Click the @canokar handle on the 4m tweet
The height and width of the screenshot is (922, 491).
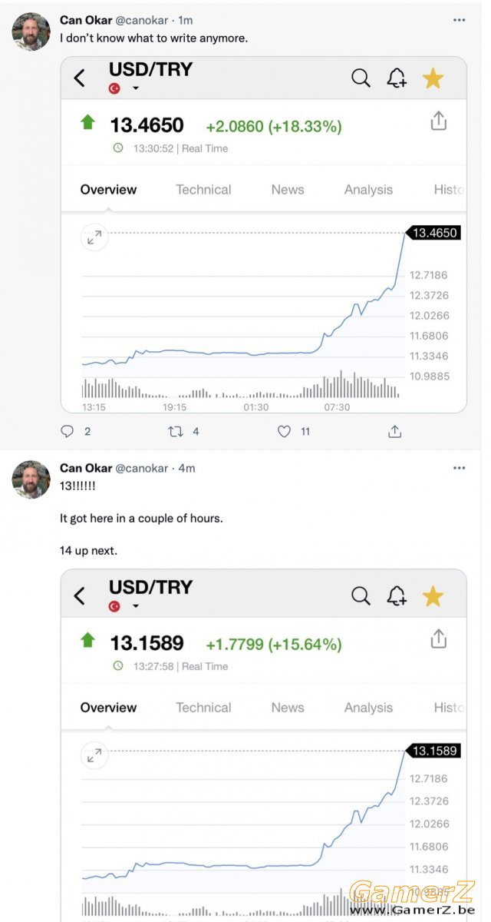[141, 468]
